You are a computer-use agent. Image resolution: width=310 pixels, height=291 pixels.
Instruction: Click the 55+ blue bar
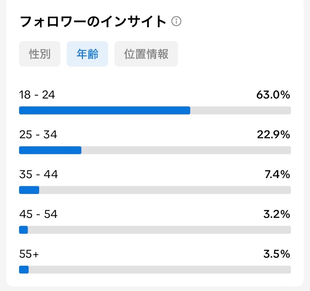[24, 270]
